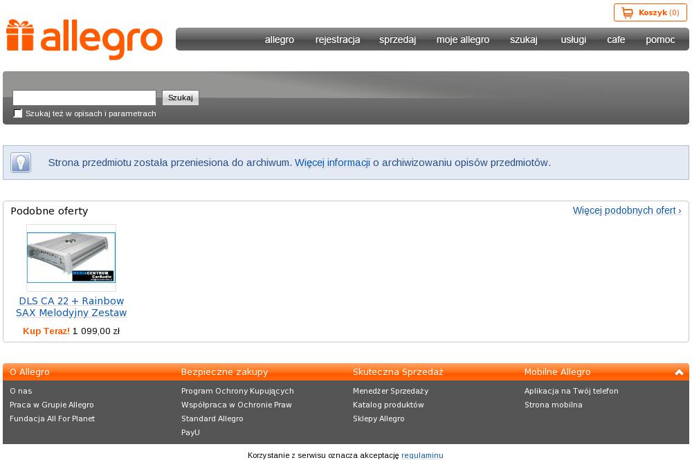Open Aplikacja na Twój telefon link
Viewport: 692px width, 469px height.
click(x=571, y=391)
